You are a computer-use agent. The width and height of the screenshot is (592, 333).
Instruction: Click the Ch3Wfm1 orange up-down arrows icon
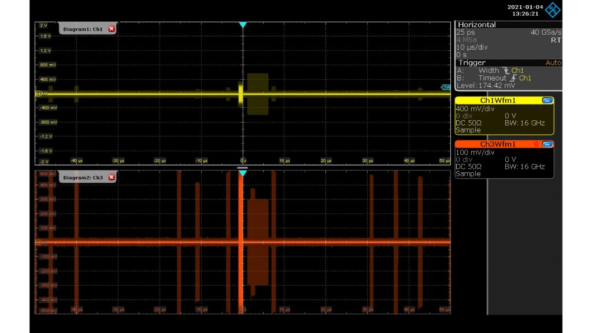536,144
